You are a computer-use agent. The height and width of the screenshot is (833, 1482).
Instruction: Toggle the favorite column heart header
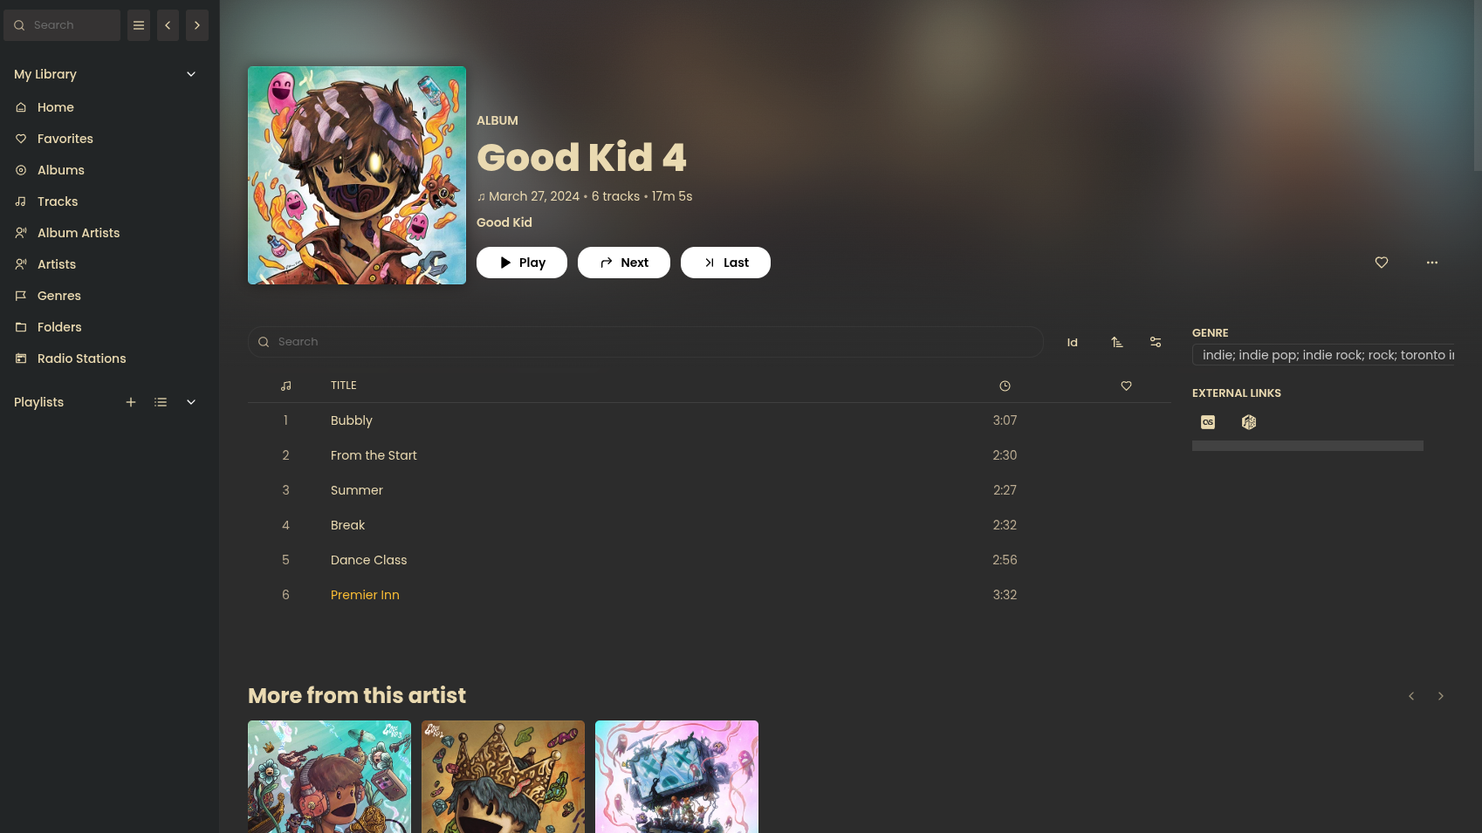(x=1127, y=386)
